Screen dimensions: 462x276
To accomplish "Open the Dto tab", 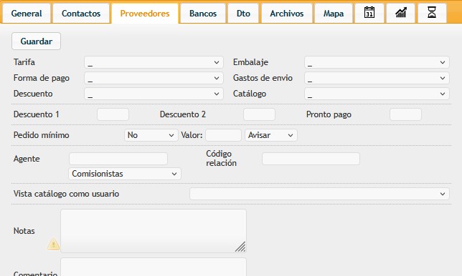I will (x=243, y=14).
